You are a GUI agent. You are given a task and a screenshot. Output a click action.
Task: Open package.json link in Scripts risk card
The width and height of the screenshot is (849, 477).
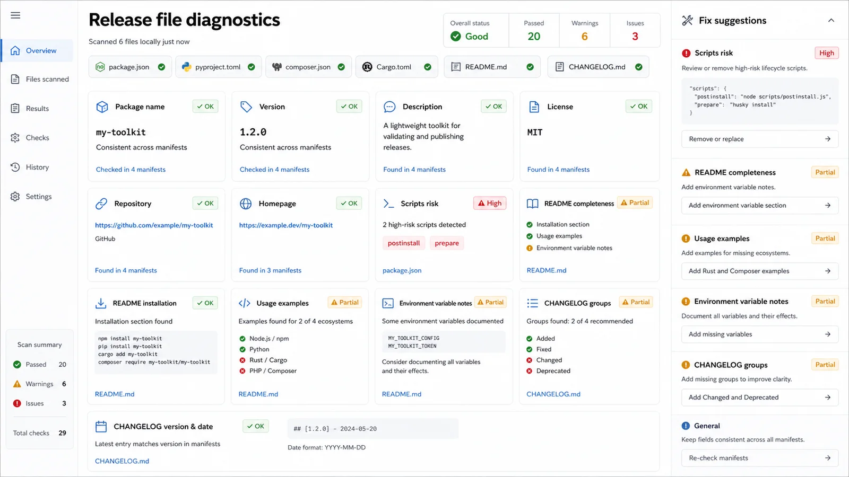pos(402,270)
